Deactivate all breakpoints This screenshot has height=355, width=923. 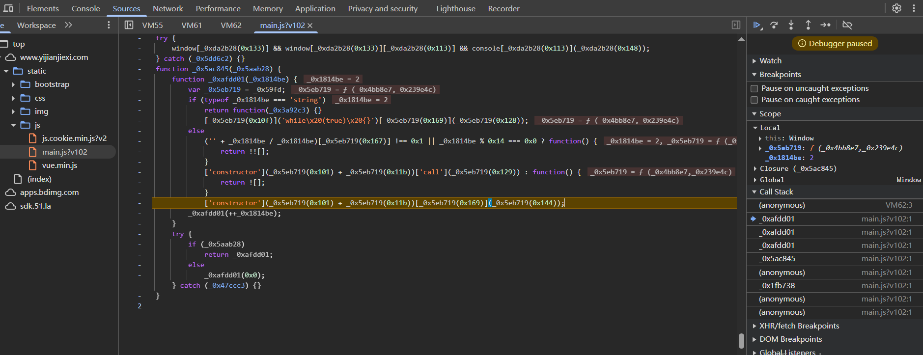tap(847, 25)
